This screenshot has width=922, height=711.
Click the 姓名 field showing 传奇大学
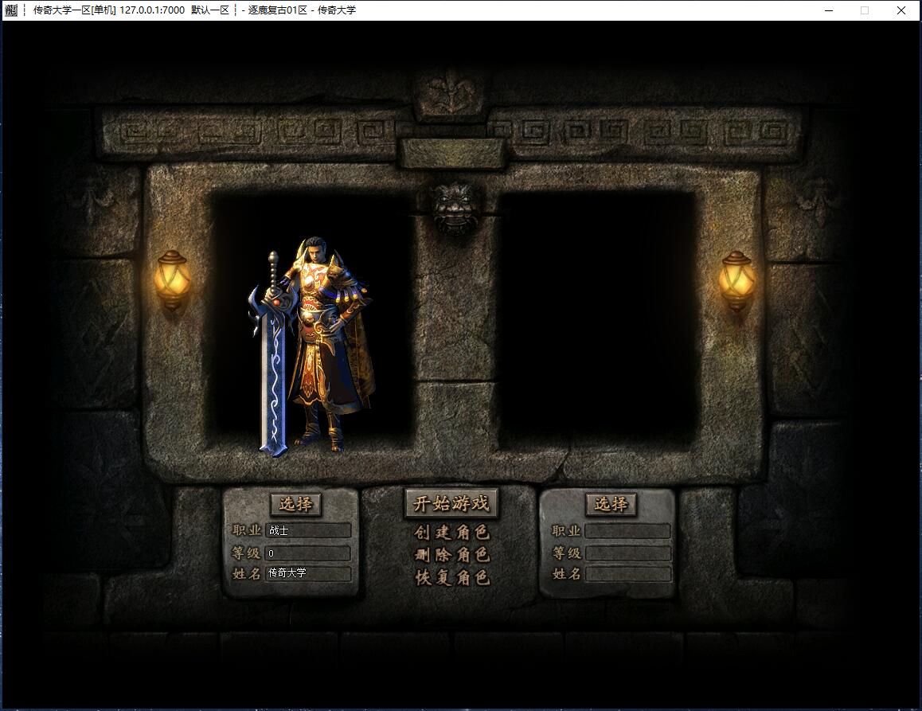308,573
